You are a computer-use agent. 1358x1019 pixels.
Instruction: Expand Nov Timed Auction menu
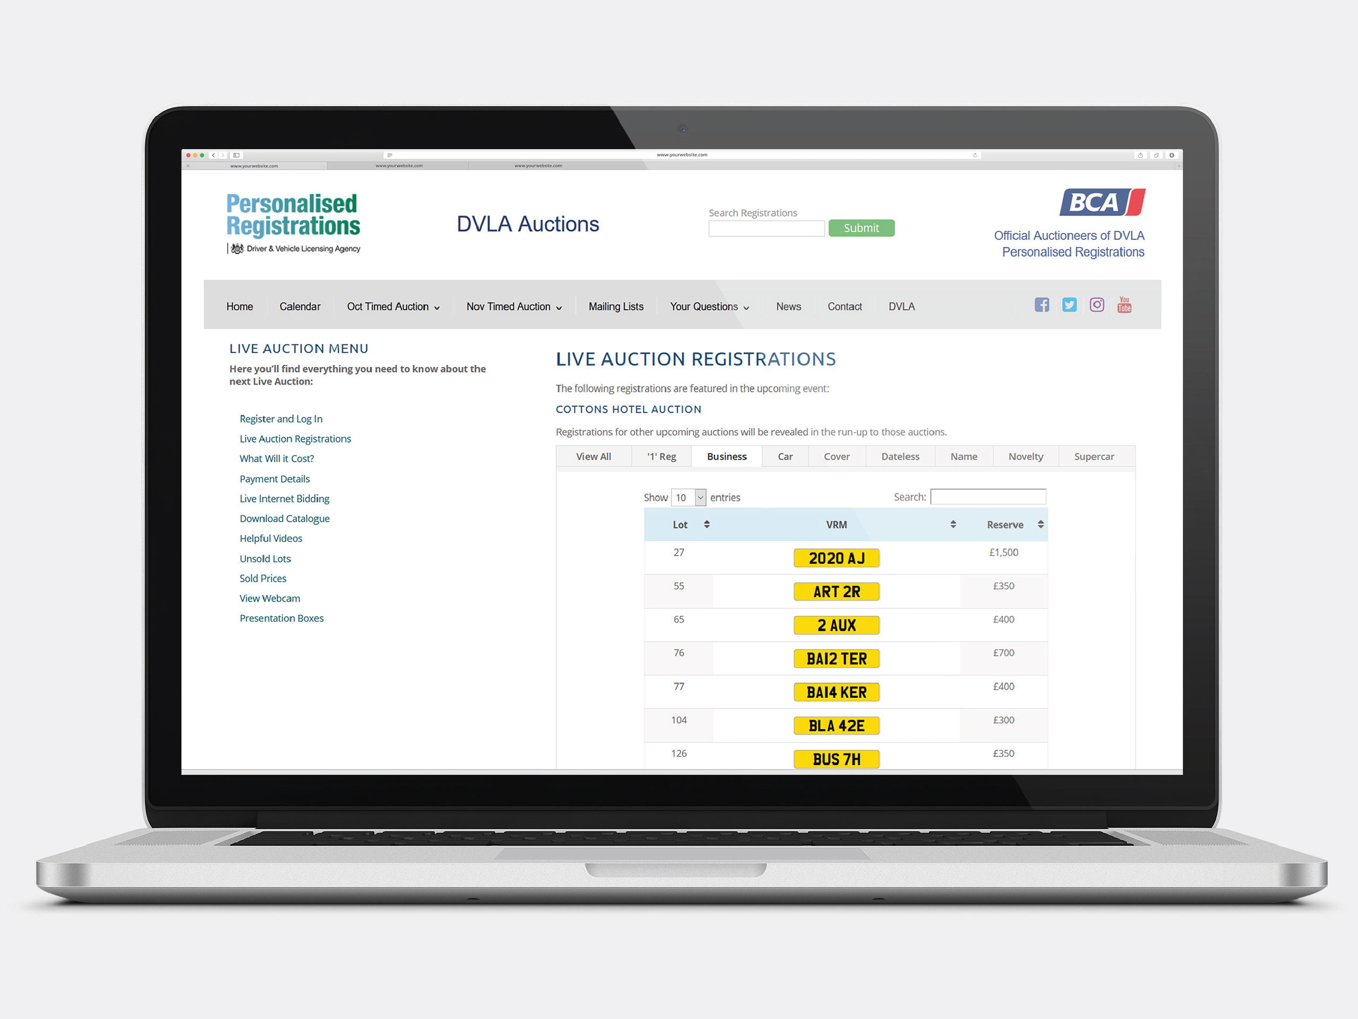tap(513, 307)
